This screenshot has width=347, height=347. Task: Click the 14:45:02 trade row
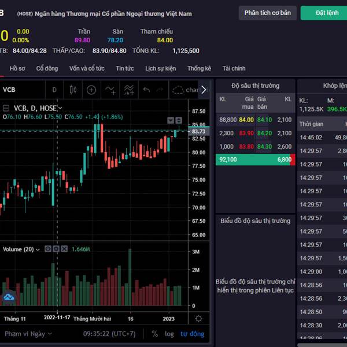[323, 138]
